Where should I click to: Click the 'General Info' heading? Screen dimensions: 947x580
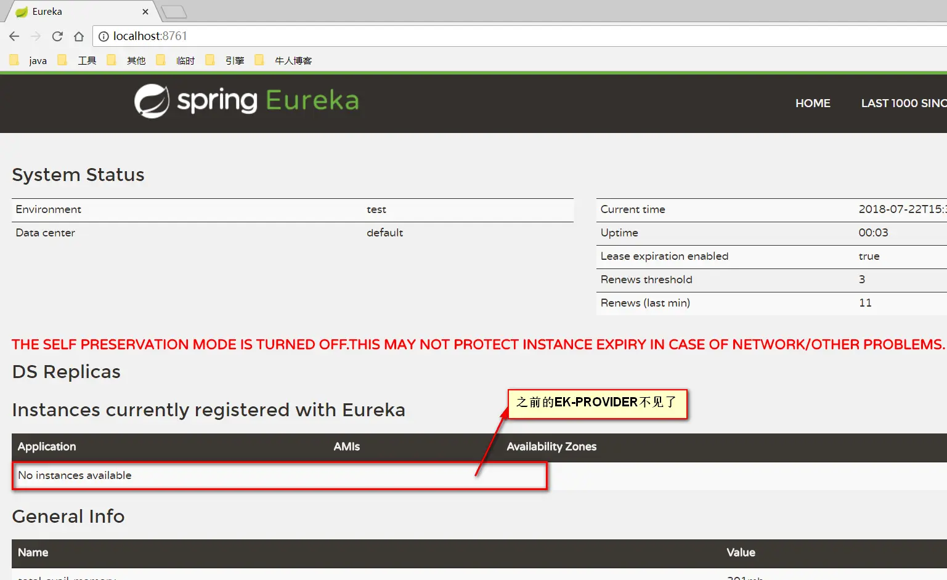click(x=68, y=517)
